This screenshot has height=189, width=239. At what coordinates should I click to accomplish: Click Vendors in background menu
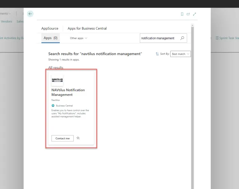(6, 21)
